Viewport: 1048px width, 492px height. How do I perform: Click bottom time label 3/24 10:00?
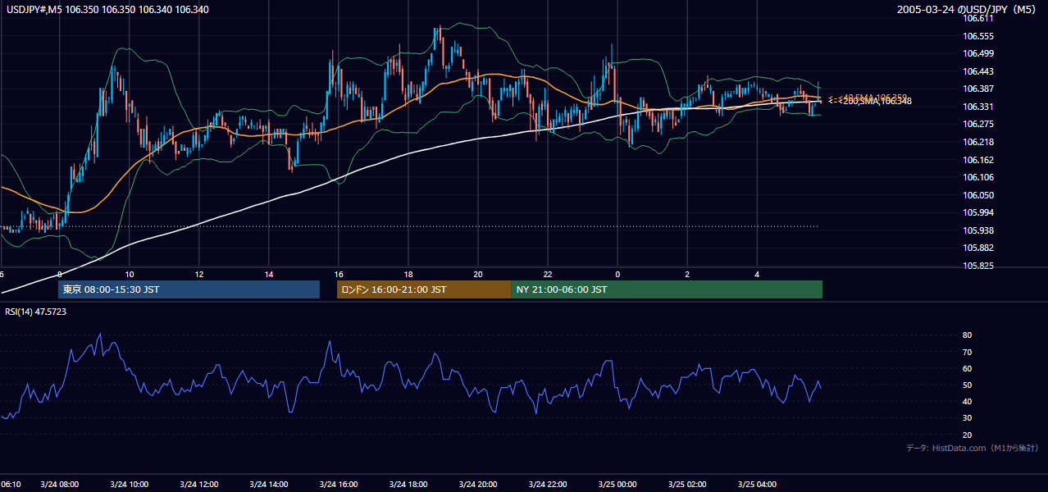(129, 485)
